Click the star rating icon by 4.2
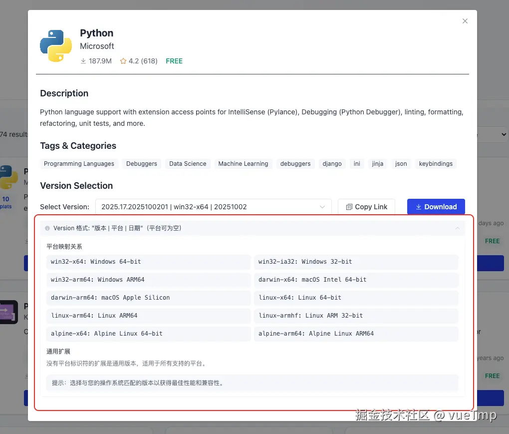Viewport: 509px width, 434px height. click(123, 61)
